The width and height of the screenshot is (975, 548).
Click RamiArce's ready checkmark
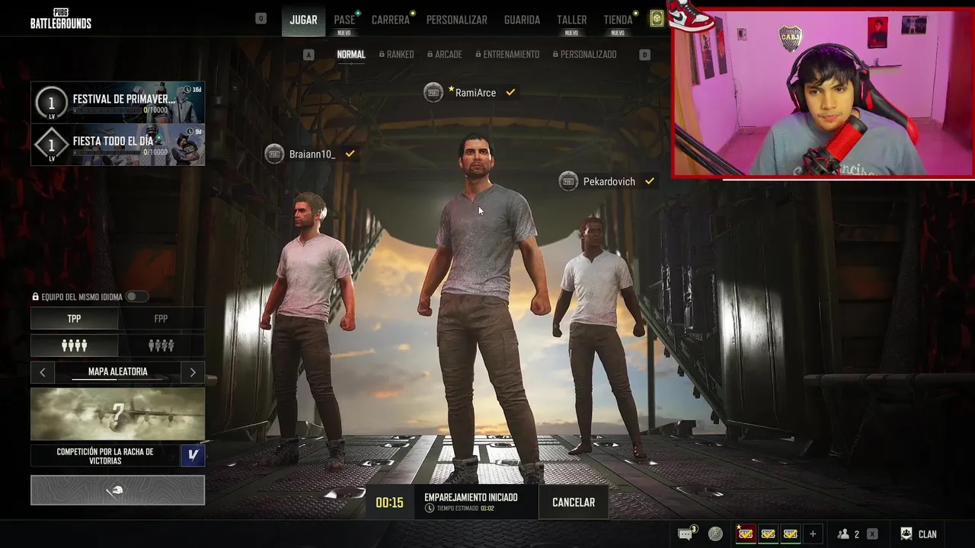[x=510, y=92]
